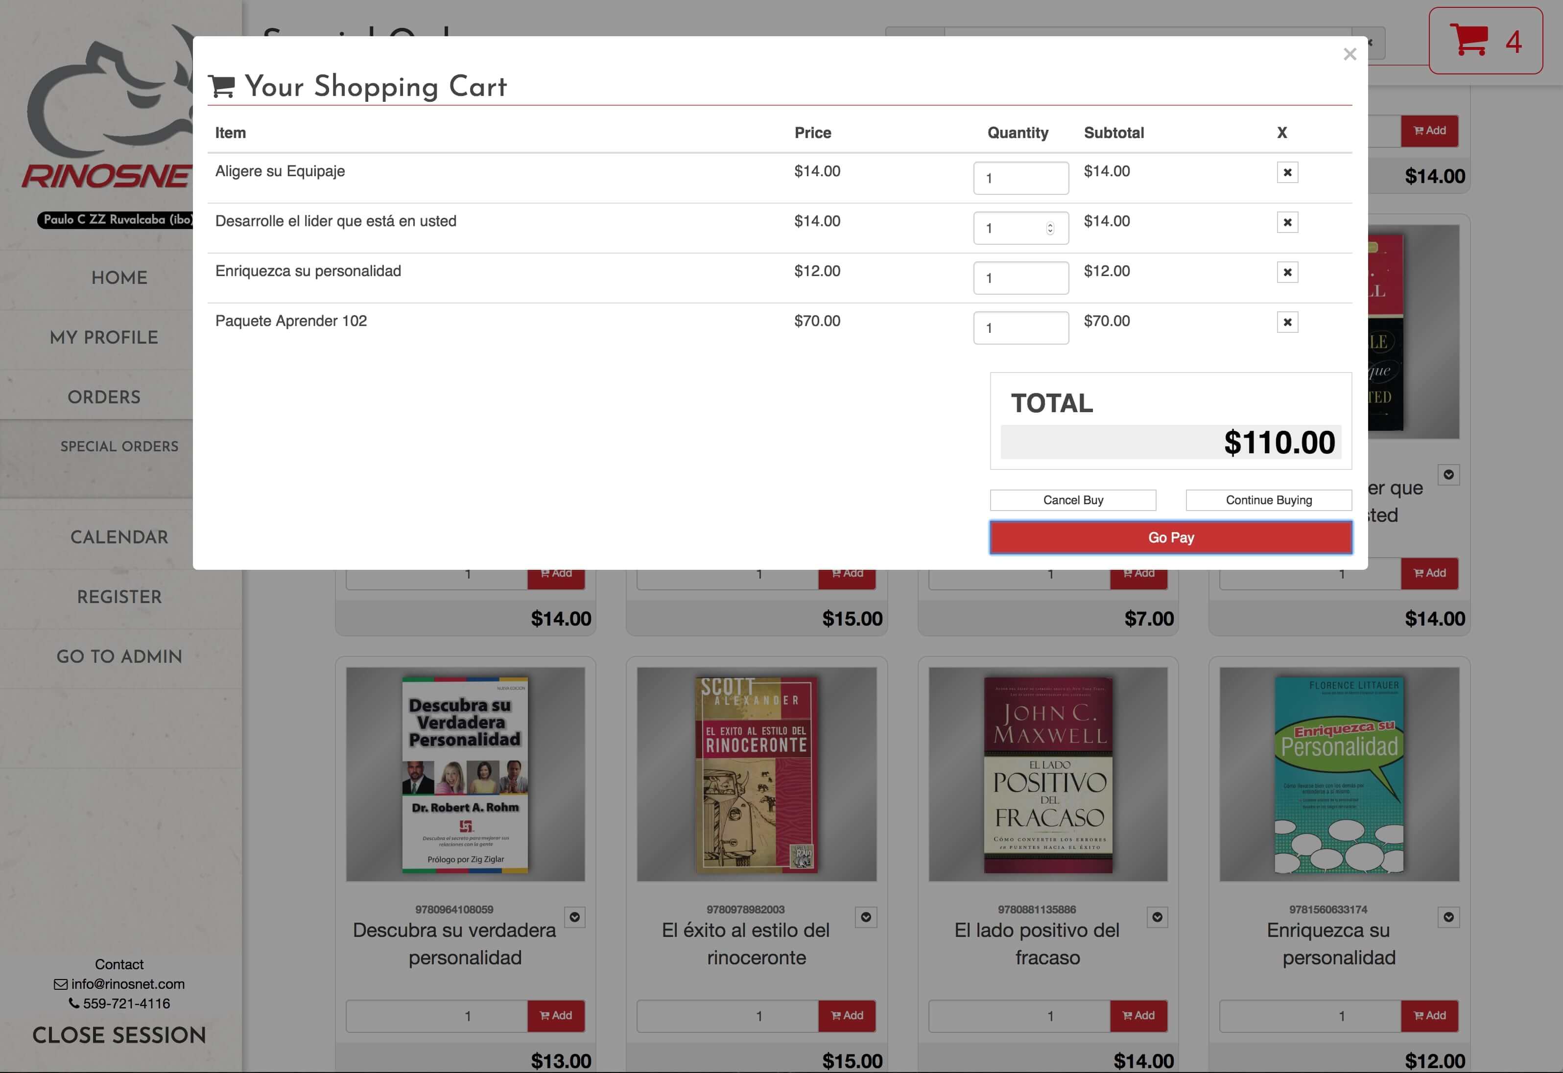Click the cart icon beside Your Shopping Cart
The height and width of the screenshot is (1073, 1563).
pyautogui.click(x=222, y=87)
